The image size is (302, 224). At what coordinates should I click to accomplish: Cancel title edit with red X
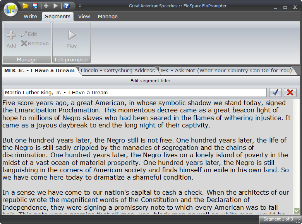point(290,93)
